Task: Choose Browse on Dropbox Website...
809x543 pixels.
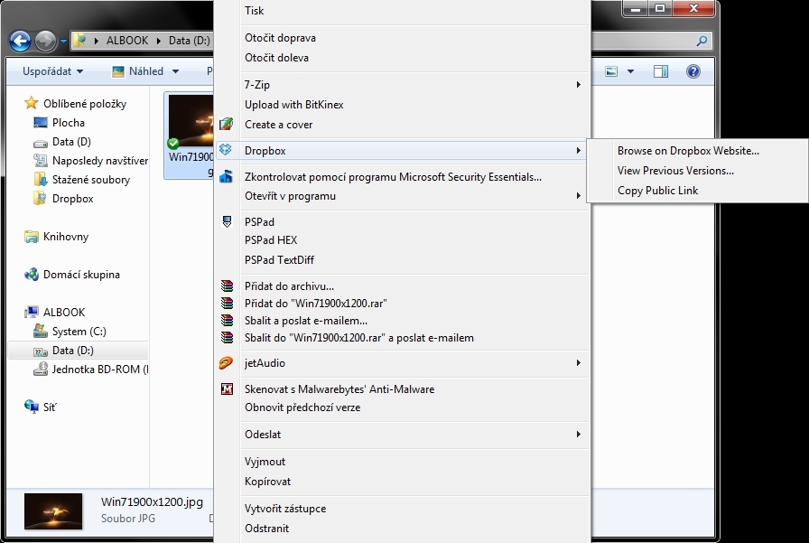Action: tap(698, 151)
